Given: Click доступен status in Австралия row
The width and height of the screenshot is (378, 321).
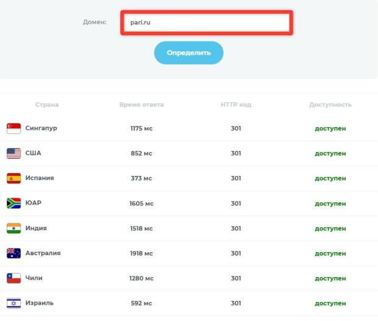Looking at the screenshot, I should pyautogui.click(x=330, y=253).
